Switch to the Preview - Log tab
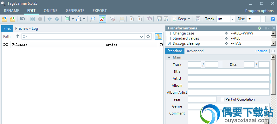This screenshot has height=124, width=277. 27,28
